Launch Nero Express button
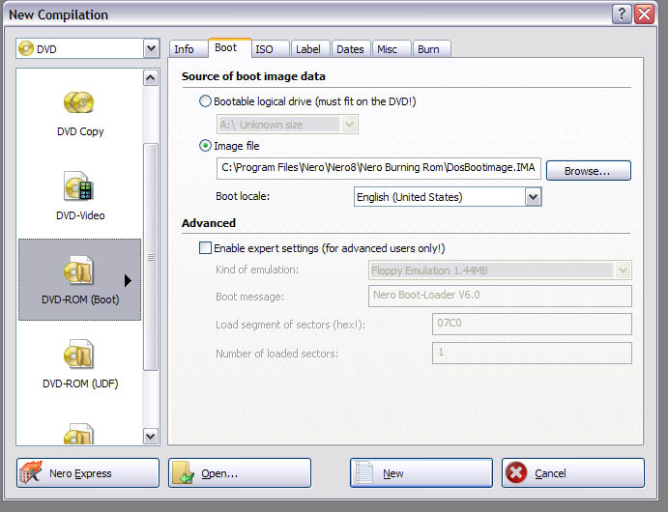Viewport: 668px width, 512px height. click(x=88, y=472)
